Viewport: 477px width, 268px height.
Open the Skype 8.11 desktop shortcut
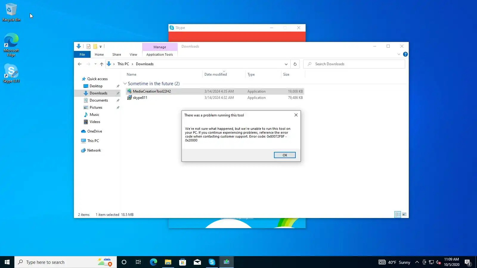(11, 73)
